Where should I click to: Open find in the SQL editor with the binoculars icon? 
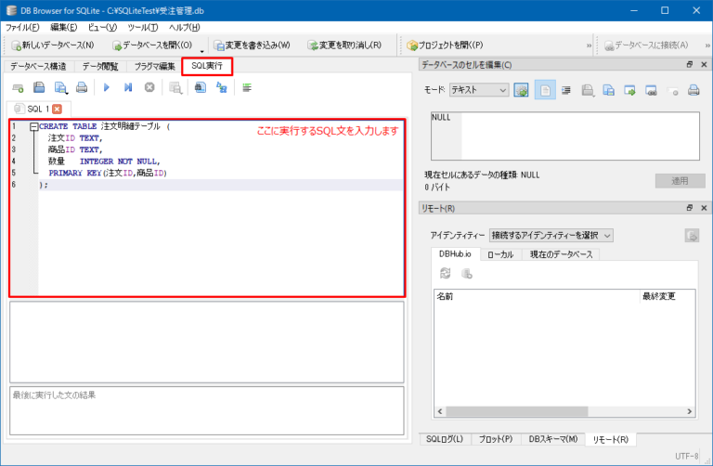(x=201, y=87)
